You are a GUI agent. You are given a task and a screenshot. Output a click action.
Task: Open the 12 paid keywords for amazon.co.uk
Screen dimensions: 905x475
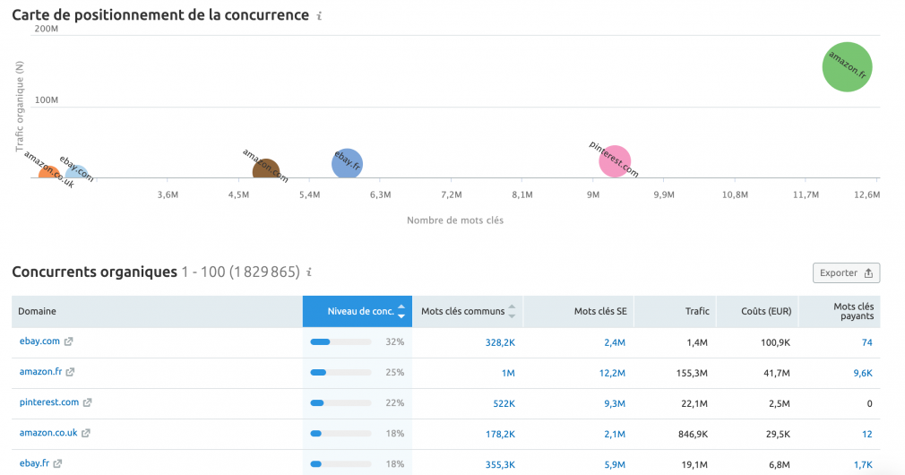[866, 434]
